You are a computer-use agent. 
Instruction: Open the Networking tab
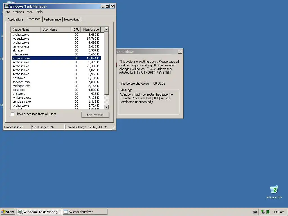click(x=72, y=19)
